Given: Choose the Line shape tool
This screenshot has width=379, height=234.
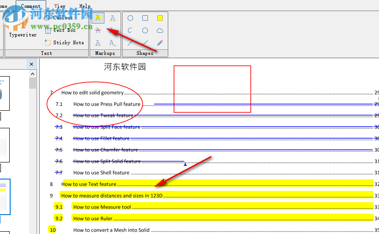Looking at the screenshot, I should (x=130, y=43).
